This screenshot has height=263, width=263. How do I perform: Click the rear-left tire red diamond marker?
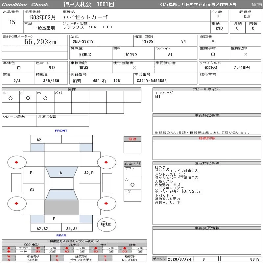click(16, 203)
